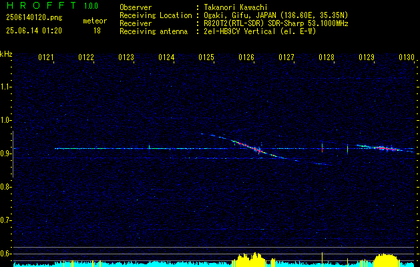Click the broad yellow amplitude hump below 0129

386,259
